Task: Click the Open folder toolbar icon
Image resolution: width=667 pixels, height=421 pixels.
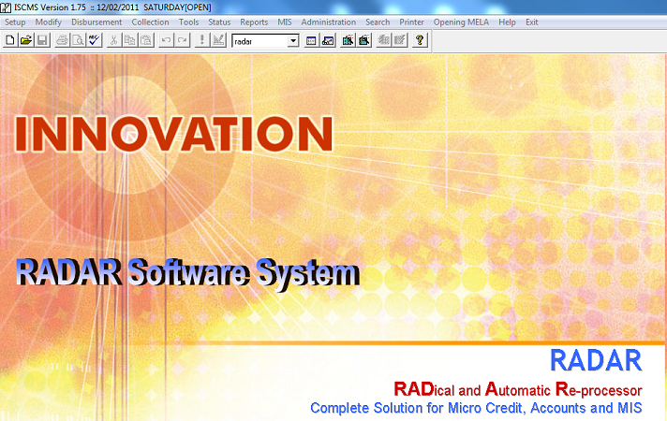Action: coord(26,40)
